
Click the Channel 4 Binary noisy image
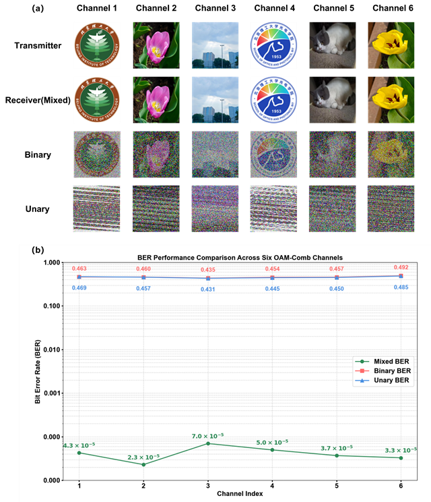pyautogui.click(x=273, y=155)
